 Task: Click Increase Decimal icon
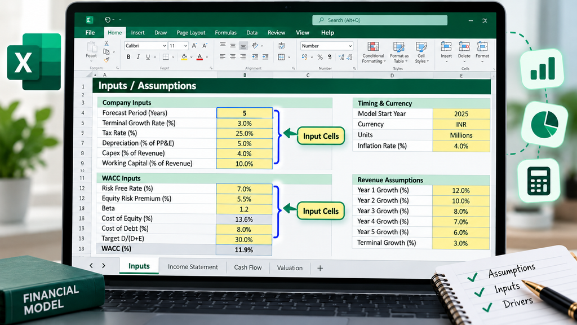coord(341,57)
